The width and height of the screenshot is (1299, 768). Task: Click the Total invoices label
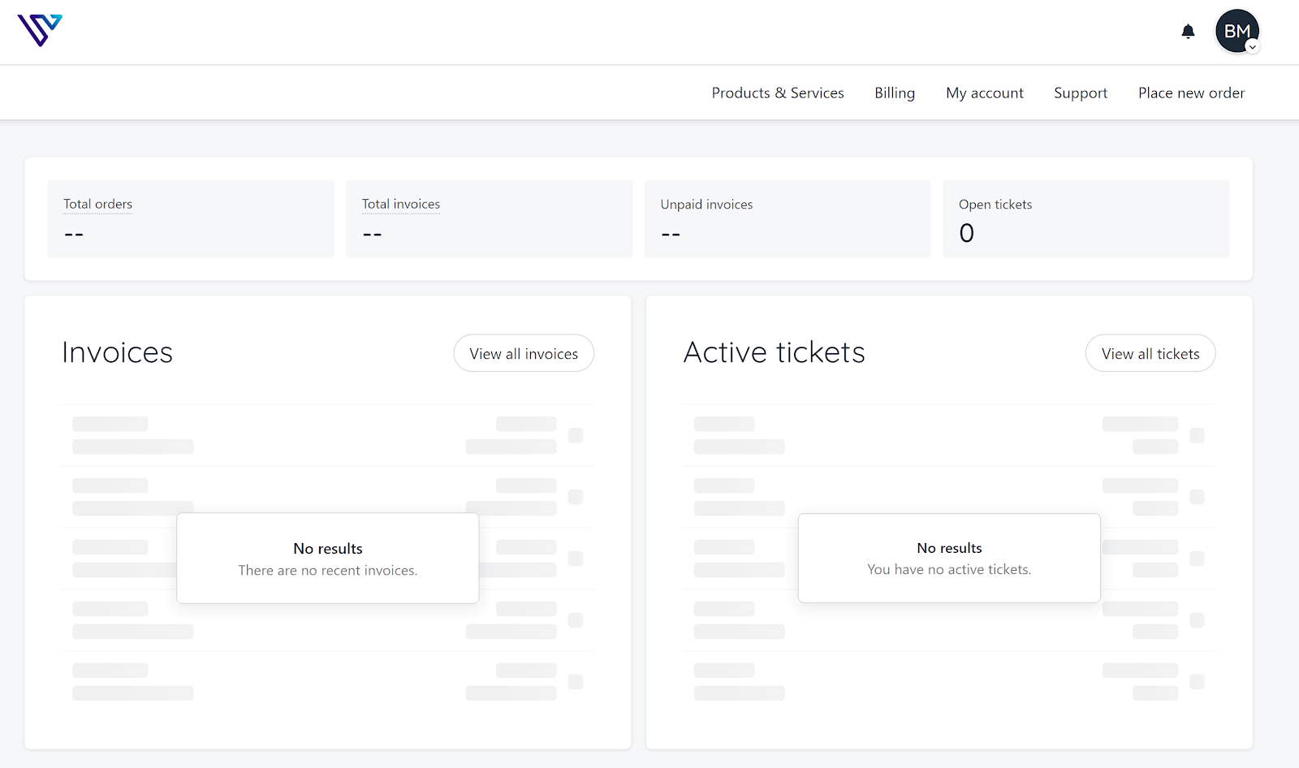point(401,204)
